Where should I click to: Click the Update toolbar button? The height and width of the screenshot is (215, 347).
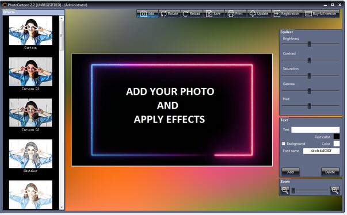pyautogui.click(x=259, y=14)
